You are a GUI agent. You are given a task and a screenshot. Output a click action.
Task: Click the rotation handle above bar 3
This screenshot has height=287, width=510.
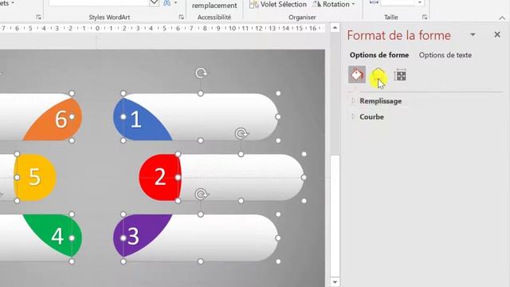tap(202, 195)
